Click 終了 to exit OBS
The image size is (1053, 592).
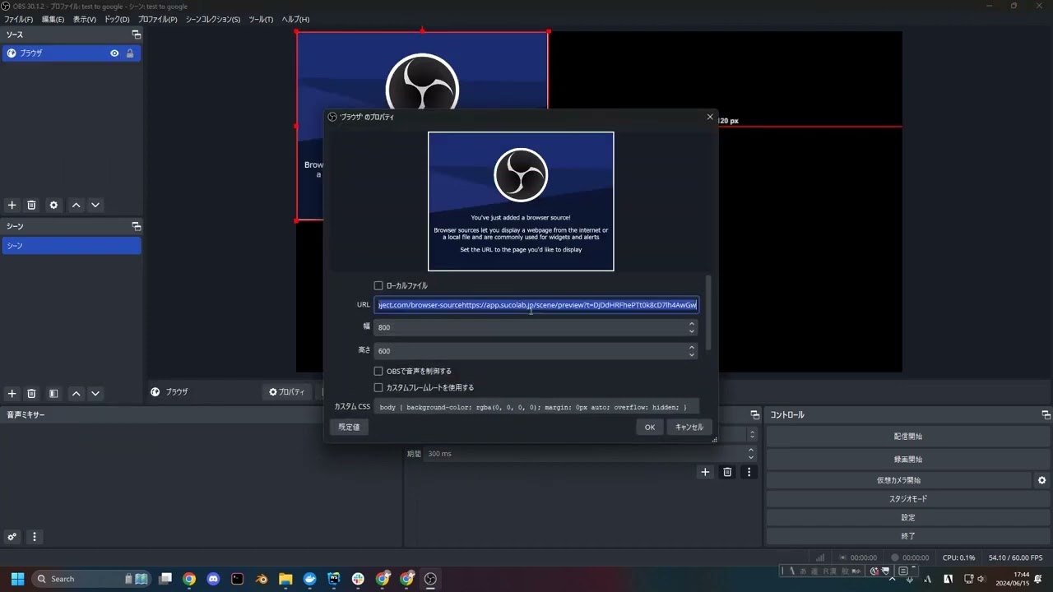(x=908, y=536)
